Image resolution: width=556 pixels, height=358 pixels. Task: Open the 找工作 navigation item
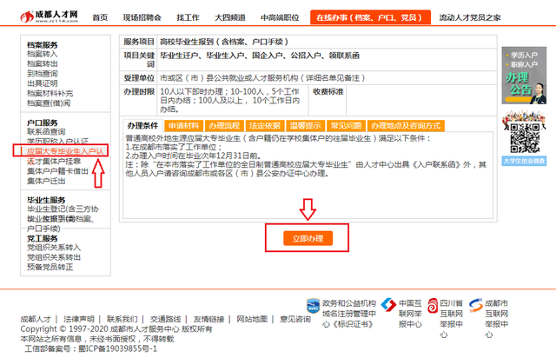188,17
